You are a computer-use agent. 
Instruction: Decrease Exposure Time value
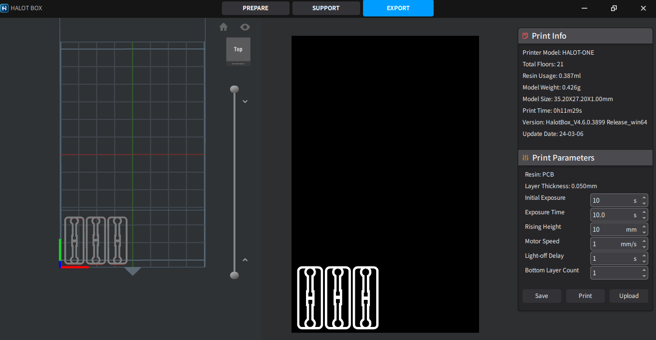pyautogui.click(x=644, y=218)
